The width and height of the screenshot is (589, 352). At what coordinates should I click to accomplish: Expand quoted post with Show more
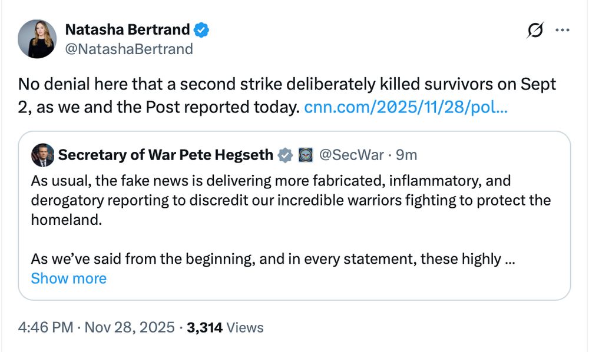point(68,278)
